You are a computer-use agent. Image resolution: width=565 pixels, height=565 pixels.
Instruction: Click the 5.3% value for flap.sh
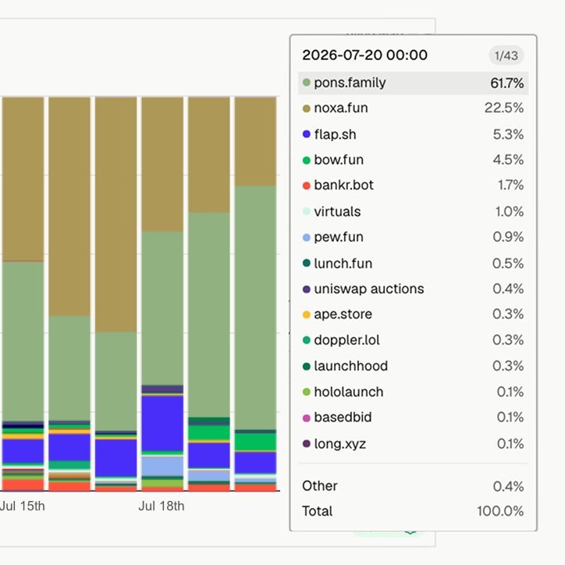tap(508, 134)
